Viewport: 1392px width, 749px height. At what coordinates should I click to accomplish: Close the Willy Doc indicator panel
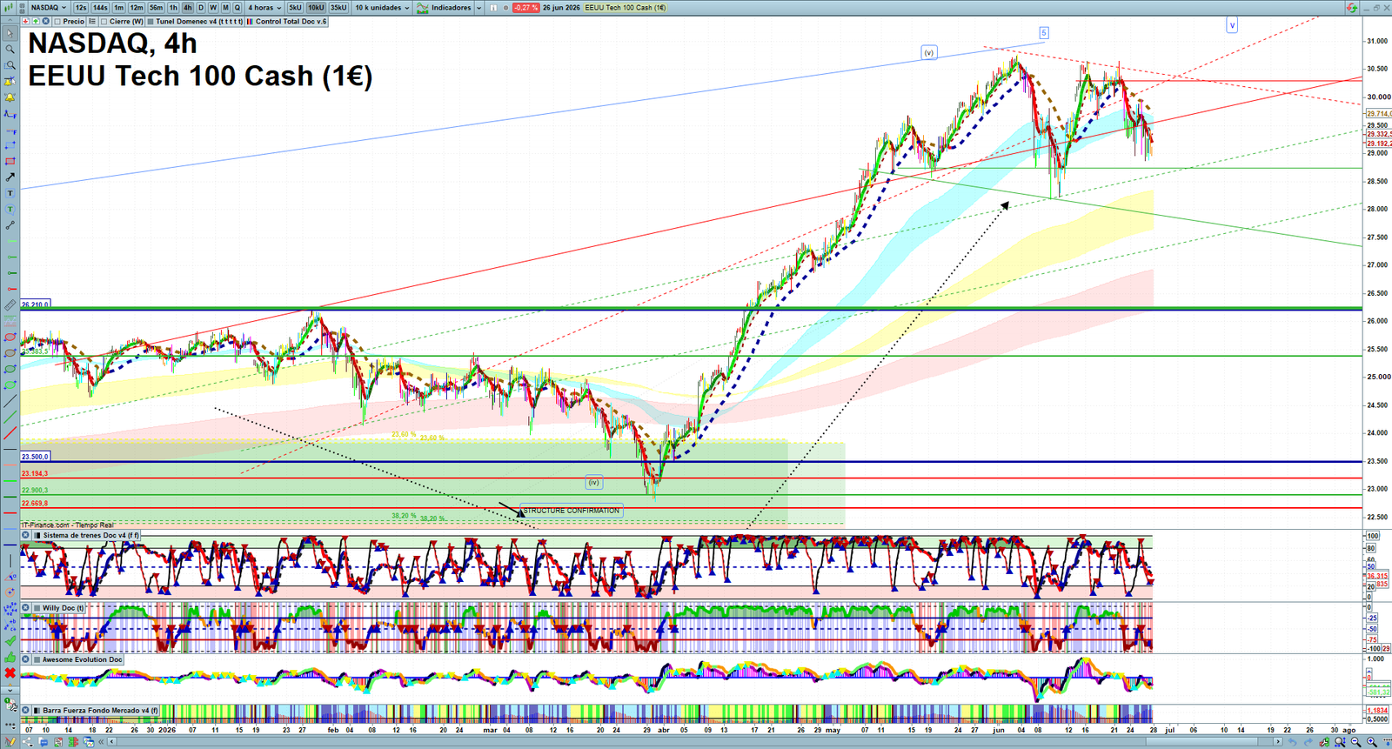(25, 607)
